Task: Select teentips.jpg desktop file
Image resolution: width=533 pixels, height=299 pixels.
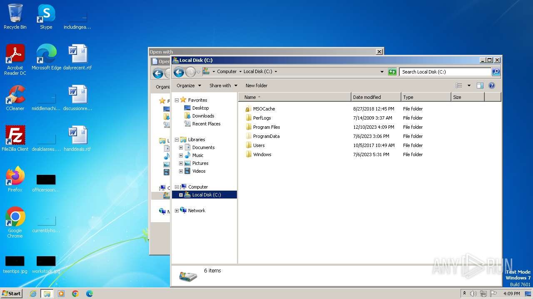Action: (15, 265)
